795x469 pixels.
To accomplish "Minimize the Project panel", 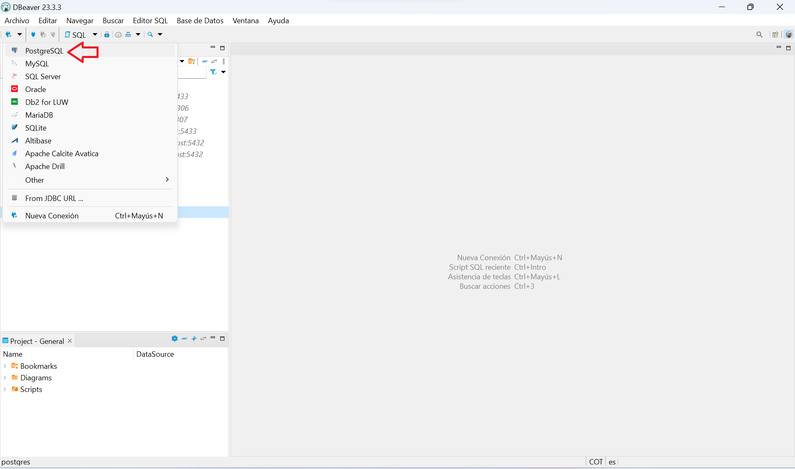I will [x=213, y=338].
